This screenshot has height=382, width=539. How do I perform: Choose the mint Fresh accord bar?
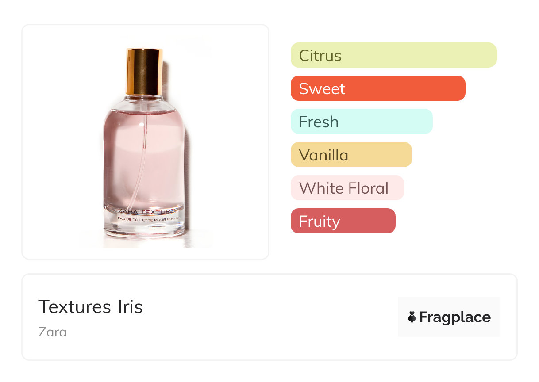[361, 122]
